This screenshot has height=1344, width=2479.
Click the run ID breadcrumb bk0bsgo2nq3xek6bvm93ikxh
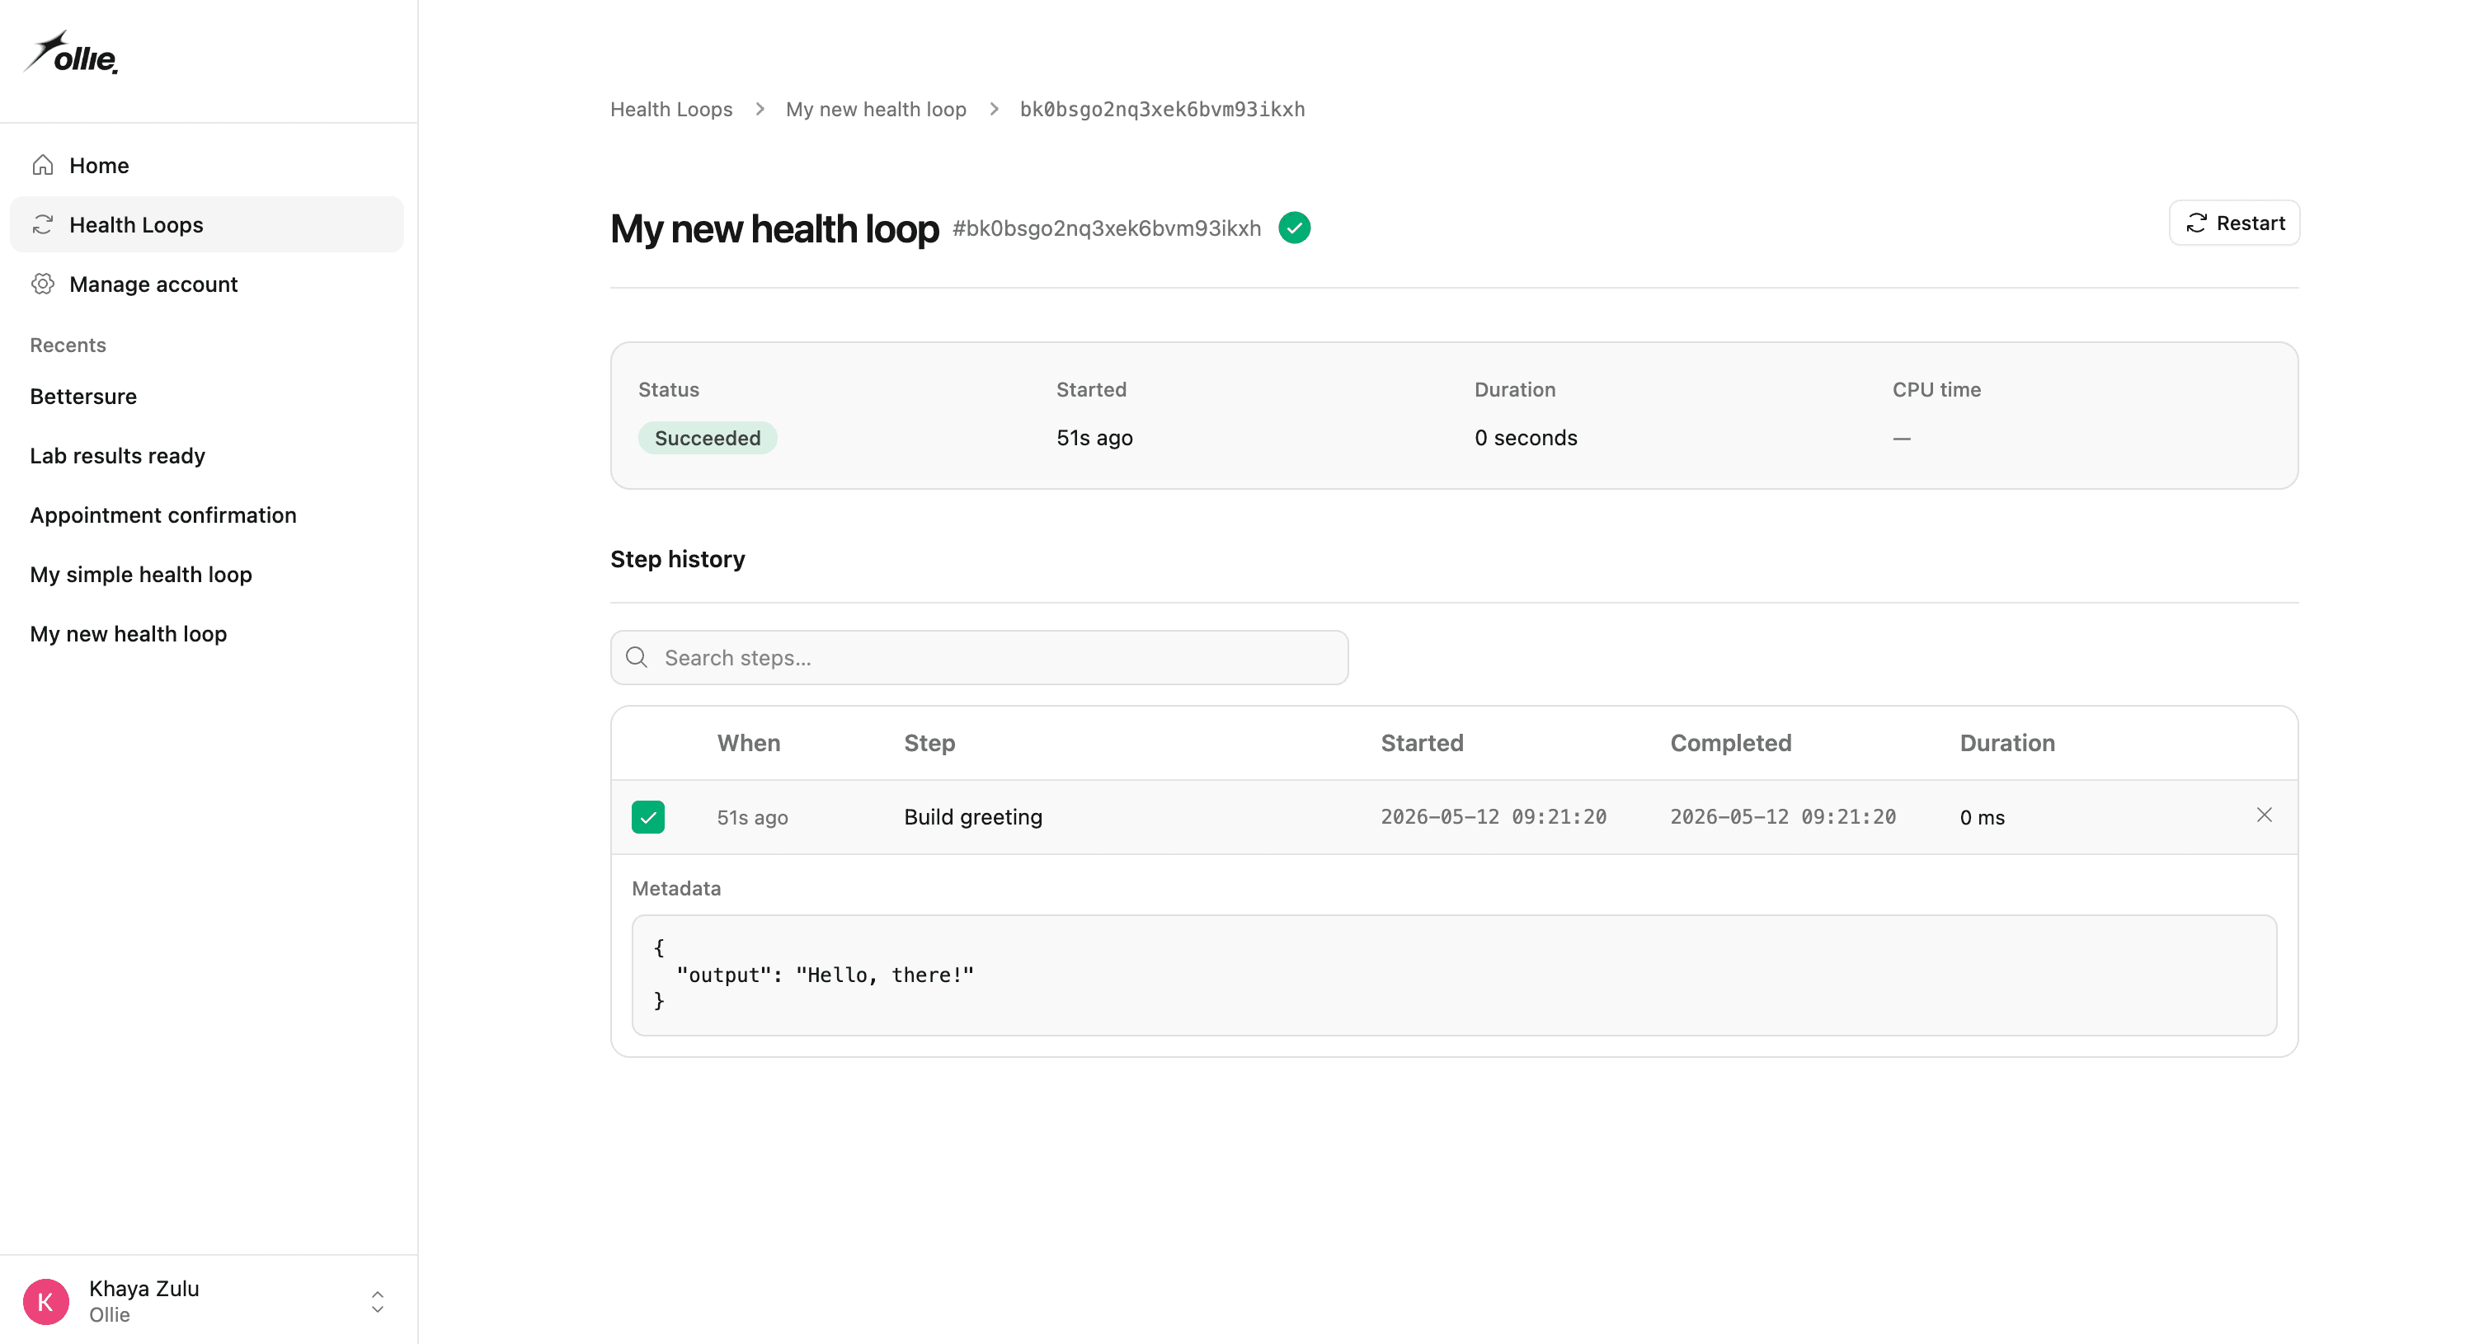click(x=1163, y=110)
